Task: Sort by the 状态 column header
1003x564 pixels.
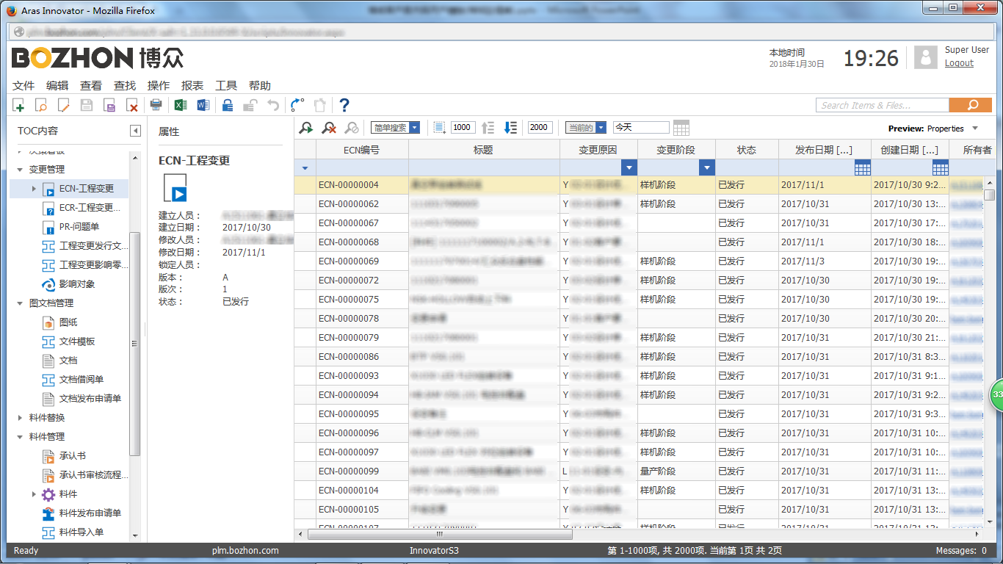Action: (x=747, y=150)
